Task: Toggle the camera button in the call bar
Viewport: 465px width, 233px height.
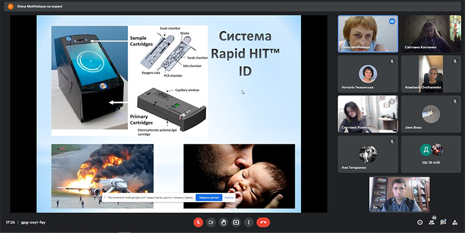Action: coord(211,223)
